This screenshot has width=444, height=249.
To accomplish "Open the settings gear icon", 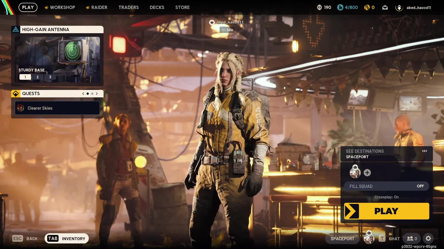I will point(428,238).
